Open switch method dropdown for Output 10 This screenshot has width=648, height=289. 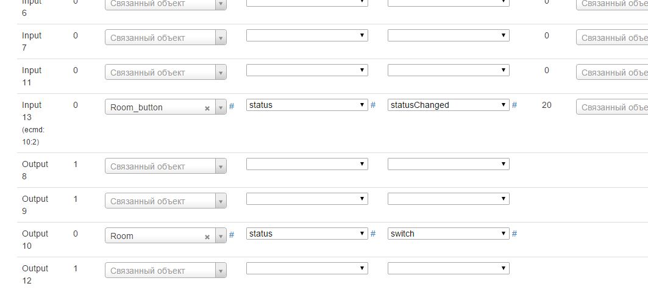[448, 234]
